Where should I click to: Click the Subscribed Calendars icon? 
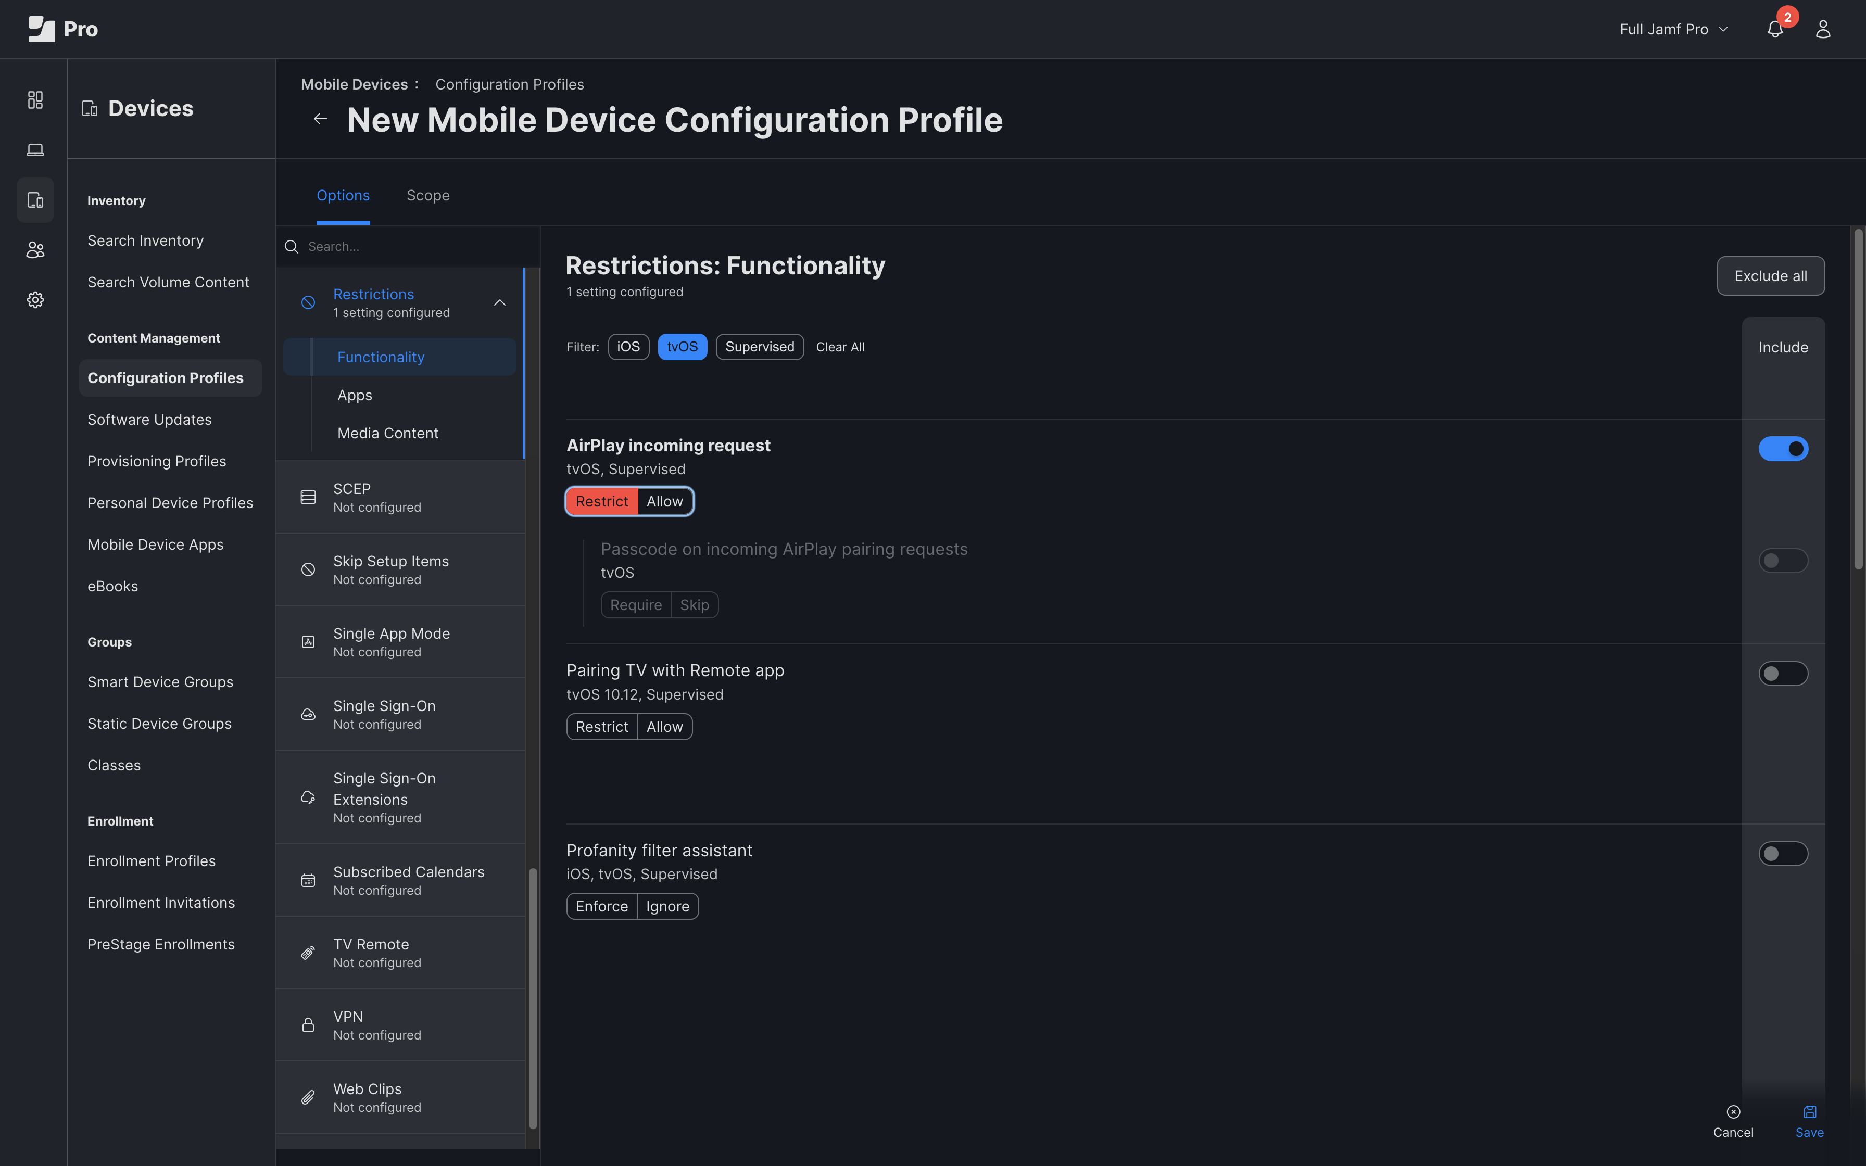308,881
